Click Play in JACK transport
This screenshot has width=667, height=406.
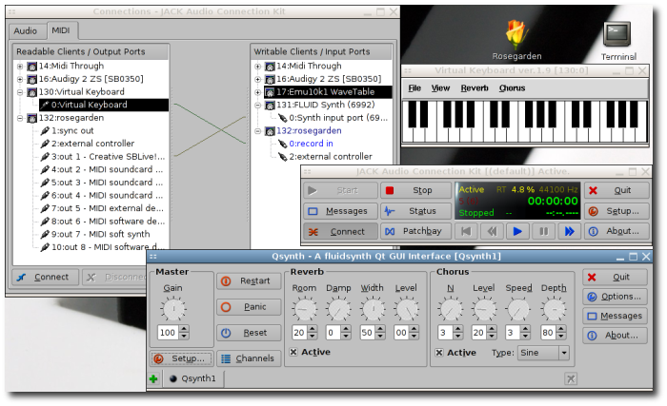(x=517, y=231)
